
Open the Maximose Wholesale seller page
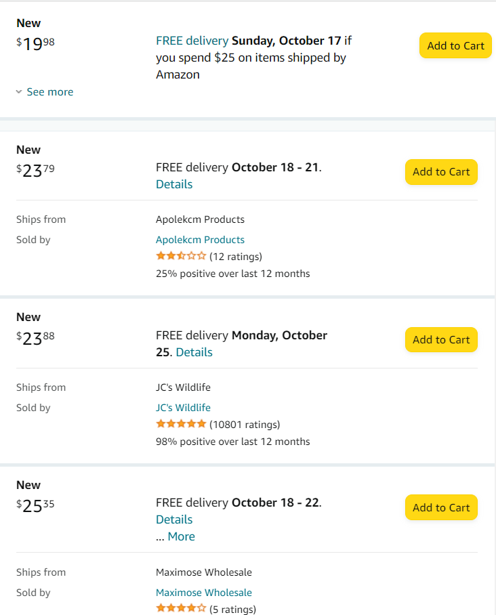click(203, 593)
